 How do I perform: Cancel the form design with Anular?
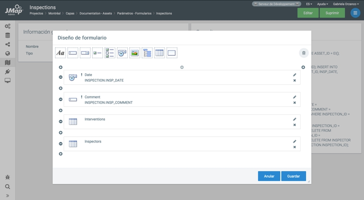269,176
